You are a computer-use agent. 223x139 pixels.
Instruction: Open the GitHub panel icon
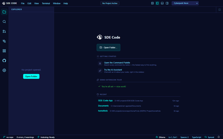(4, 61)
